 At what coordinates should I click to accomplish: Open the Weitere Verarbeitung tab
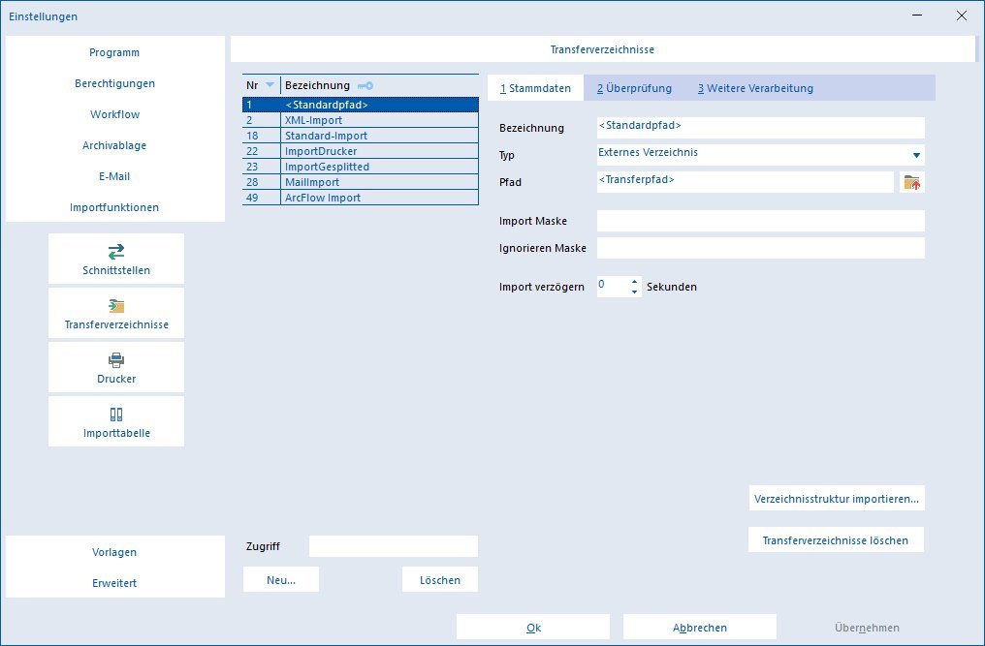point(755,88)
